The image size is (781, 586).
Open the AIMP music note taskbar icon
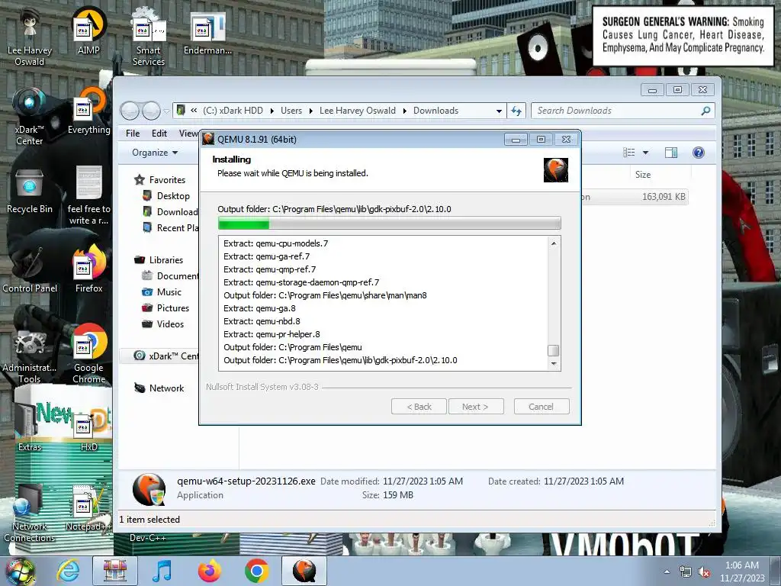[x=162, y=571]
